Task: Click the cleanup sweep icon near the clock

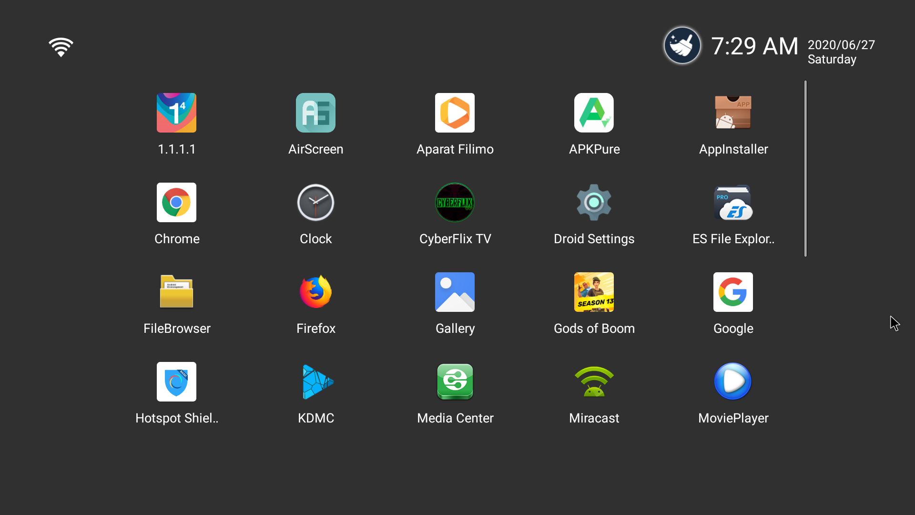Action: click(682, 45)
